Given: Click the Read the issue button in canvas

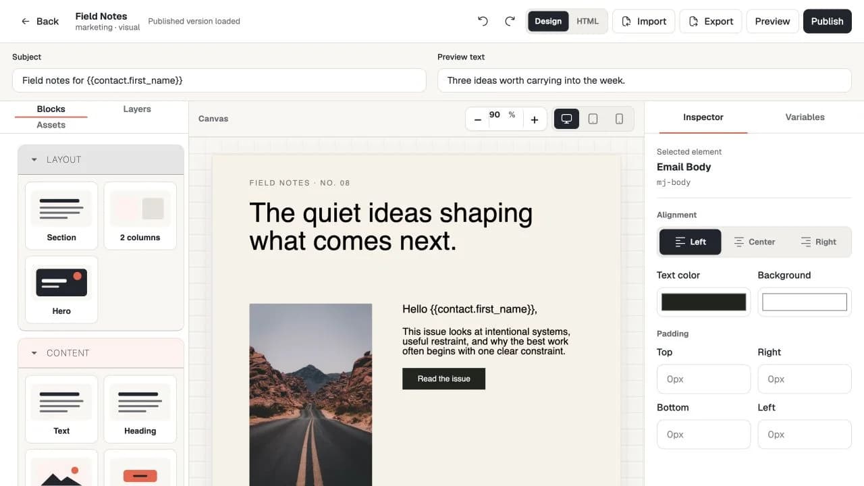Looking at the screenshot, I should click(x=443, y=379).
